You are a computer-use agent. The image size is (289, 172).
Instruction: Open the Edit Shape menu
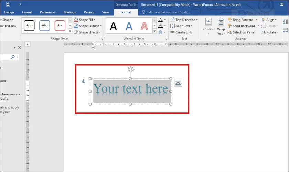(7, 20)
